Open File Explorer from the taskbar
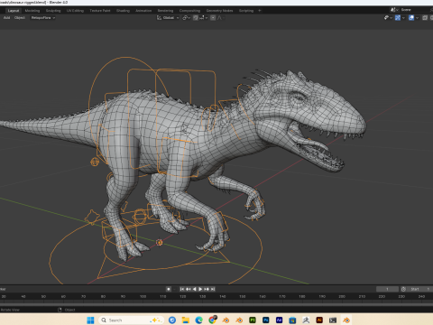The width and height of the screenshot is (433, 325). (186, 320)
